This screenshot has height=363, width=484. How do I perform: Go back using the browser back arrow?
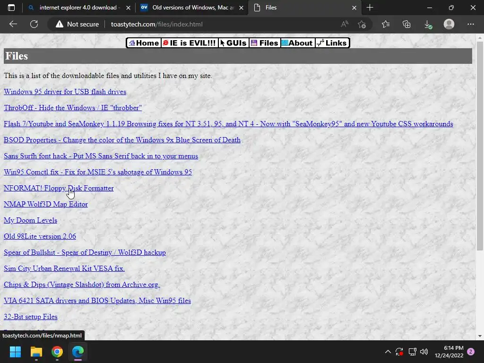click(13, 24)
